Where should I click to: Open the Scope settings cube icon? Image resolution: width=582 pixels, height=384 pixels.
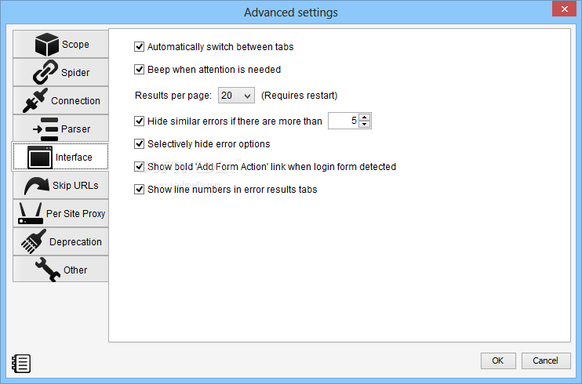pos(47,44)
